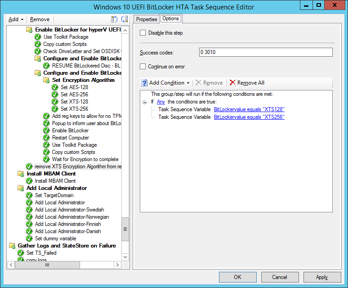Click the tree's scroll up arrow

[125, 31]
